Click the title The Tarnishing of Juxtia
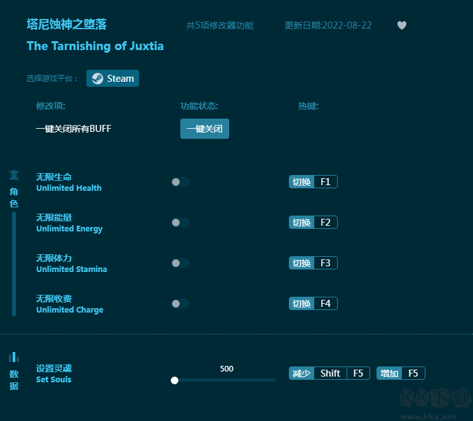Image resolution: width=473 pixels, height=421 pixels. 95,46
